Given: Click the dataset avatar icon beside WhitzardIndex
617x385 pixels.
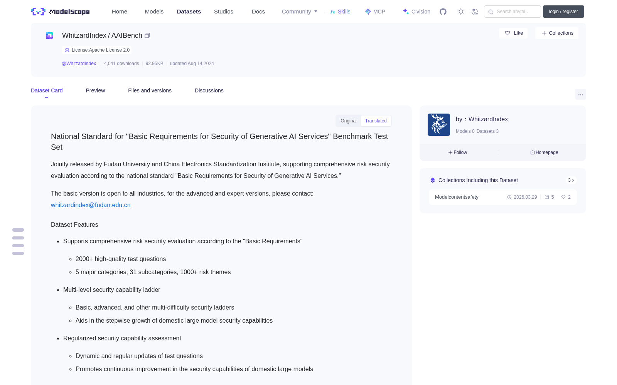Looking at the screenshot, I should pyautogui.click(x=50, y=35).
